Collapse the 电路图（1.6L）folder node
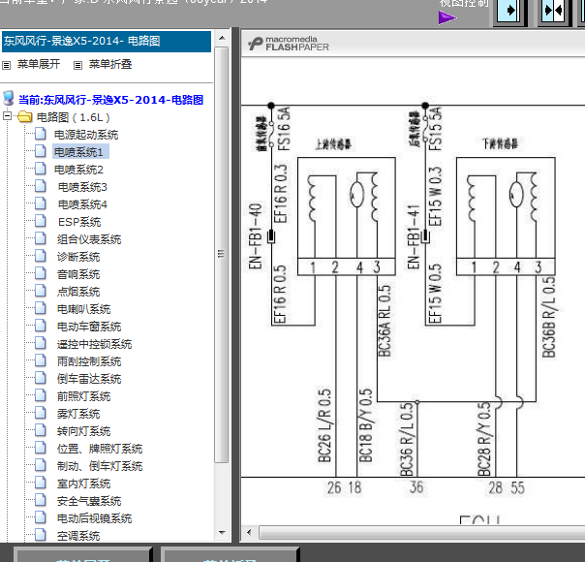The width and height of the screenshot is (585, 562). coord(7,116)
